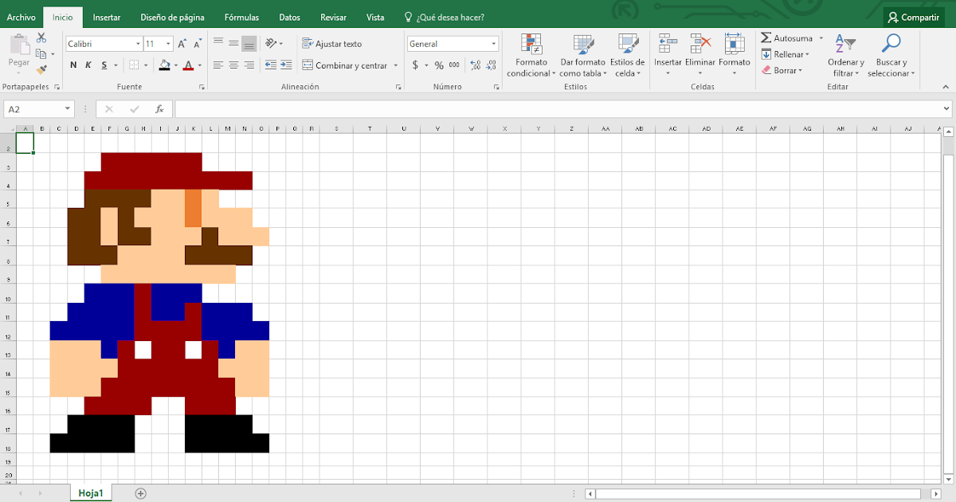956x502 pixels.
Task: Open the Revisar ribbon tab
Action: (x=333, y=16)
